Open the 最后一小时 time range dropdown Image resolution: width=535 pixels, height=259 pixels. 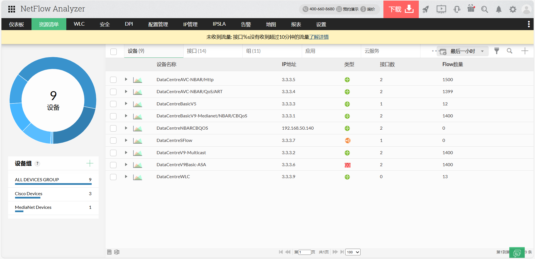(x=463, y=51)
